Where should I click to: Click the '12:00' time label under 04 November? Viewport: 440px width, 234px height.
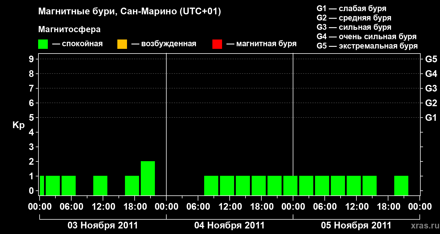(230, 207)
